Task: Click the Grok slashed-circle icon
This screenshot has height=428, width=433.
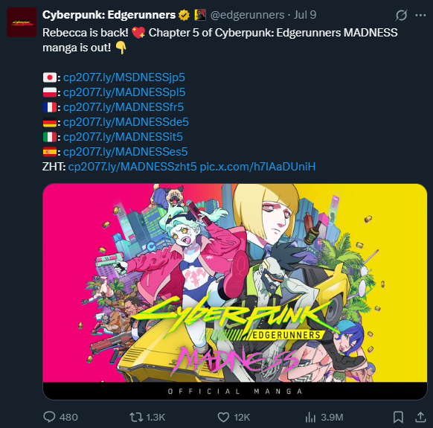Action: (401, 15)
